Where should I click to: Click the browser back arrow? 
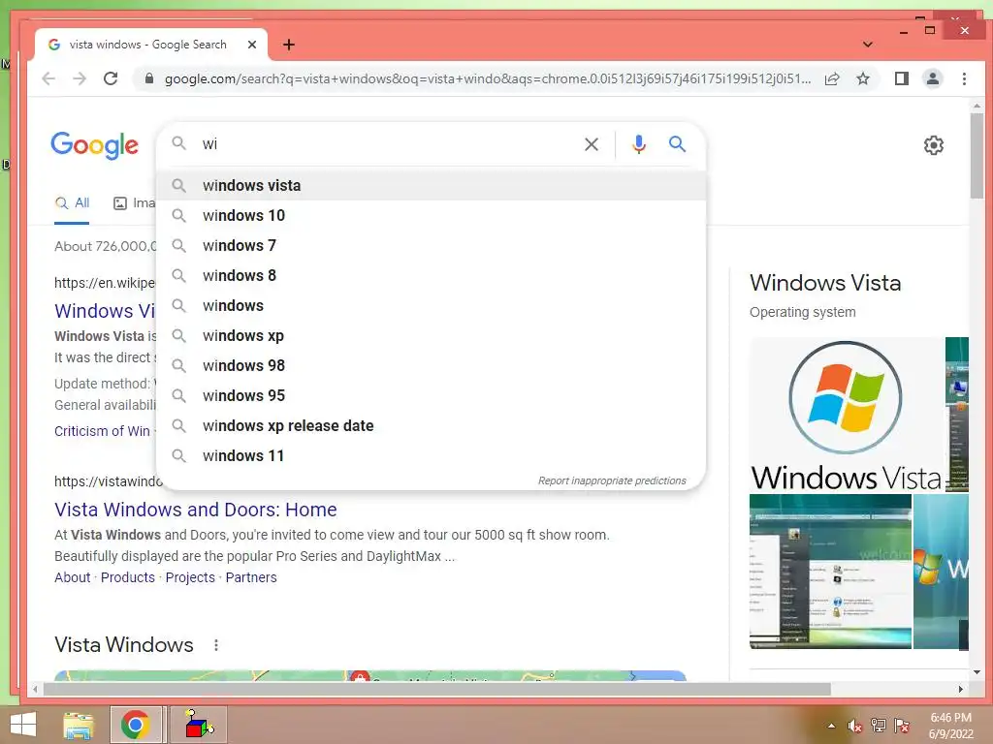(48, 78)
